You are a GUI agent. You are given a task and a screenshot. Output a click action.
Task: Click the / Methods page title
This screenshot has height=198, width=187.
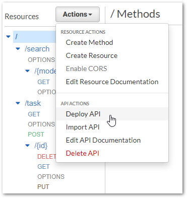[135, 14]
